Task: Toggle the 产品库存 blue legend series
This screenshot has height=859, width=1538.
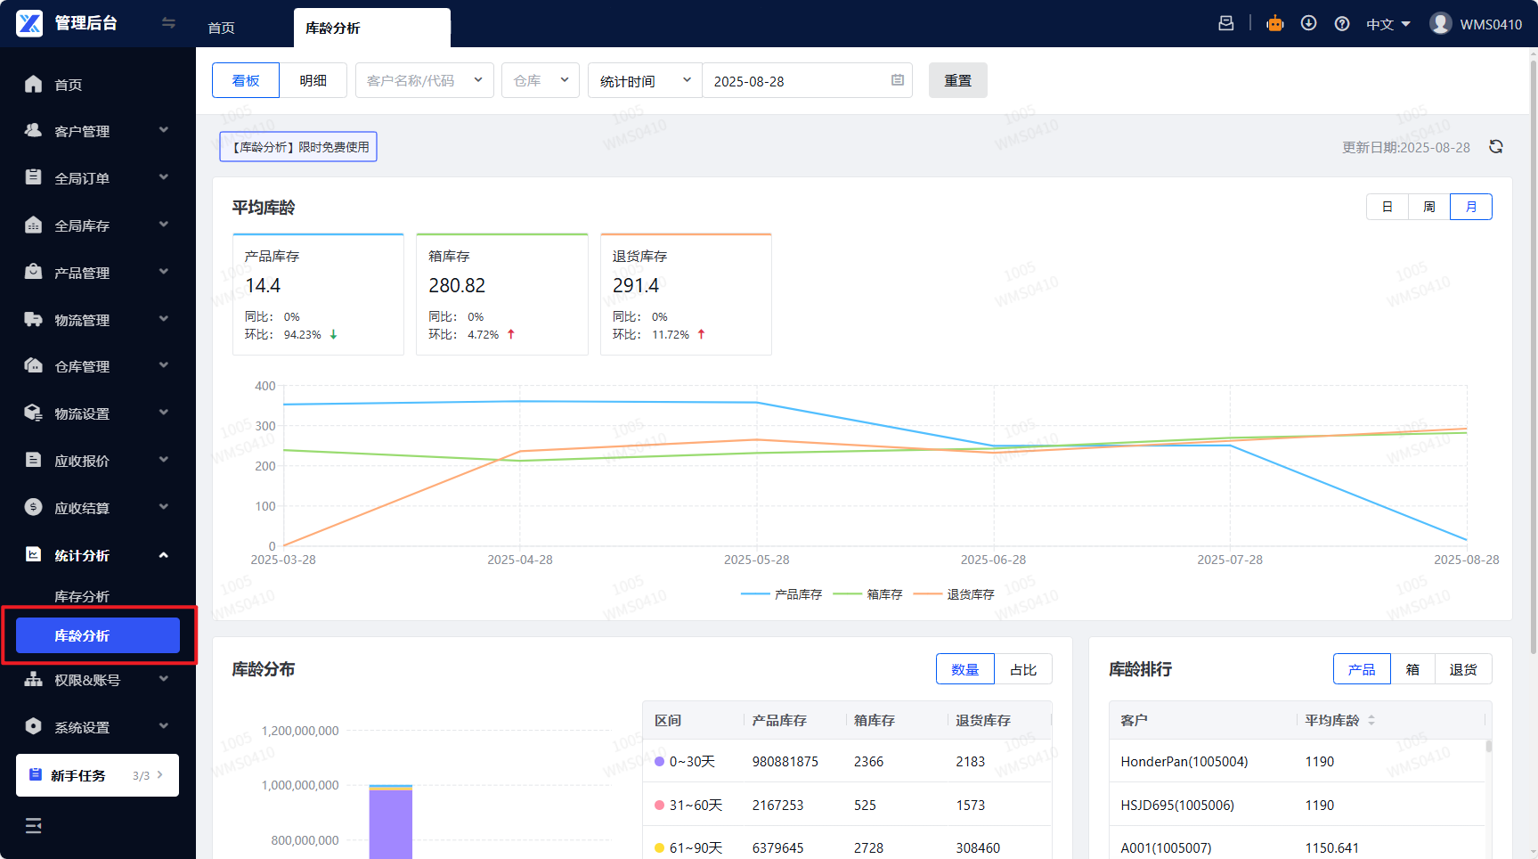Action: [781, 594]
